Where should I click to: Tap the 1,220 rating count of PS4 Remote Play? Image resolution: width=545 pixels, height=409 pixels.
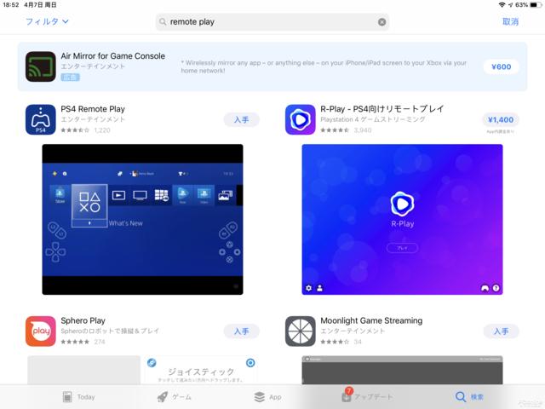pos(102,130)
